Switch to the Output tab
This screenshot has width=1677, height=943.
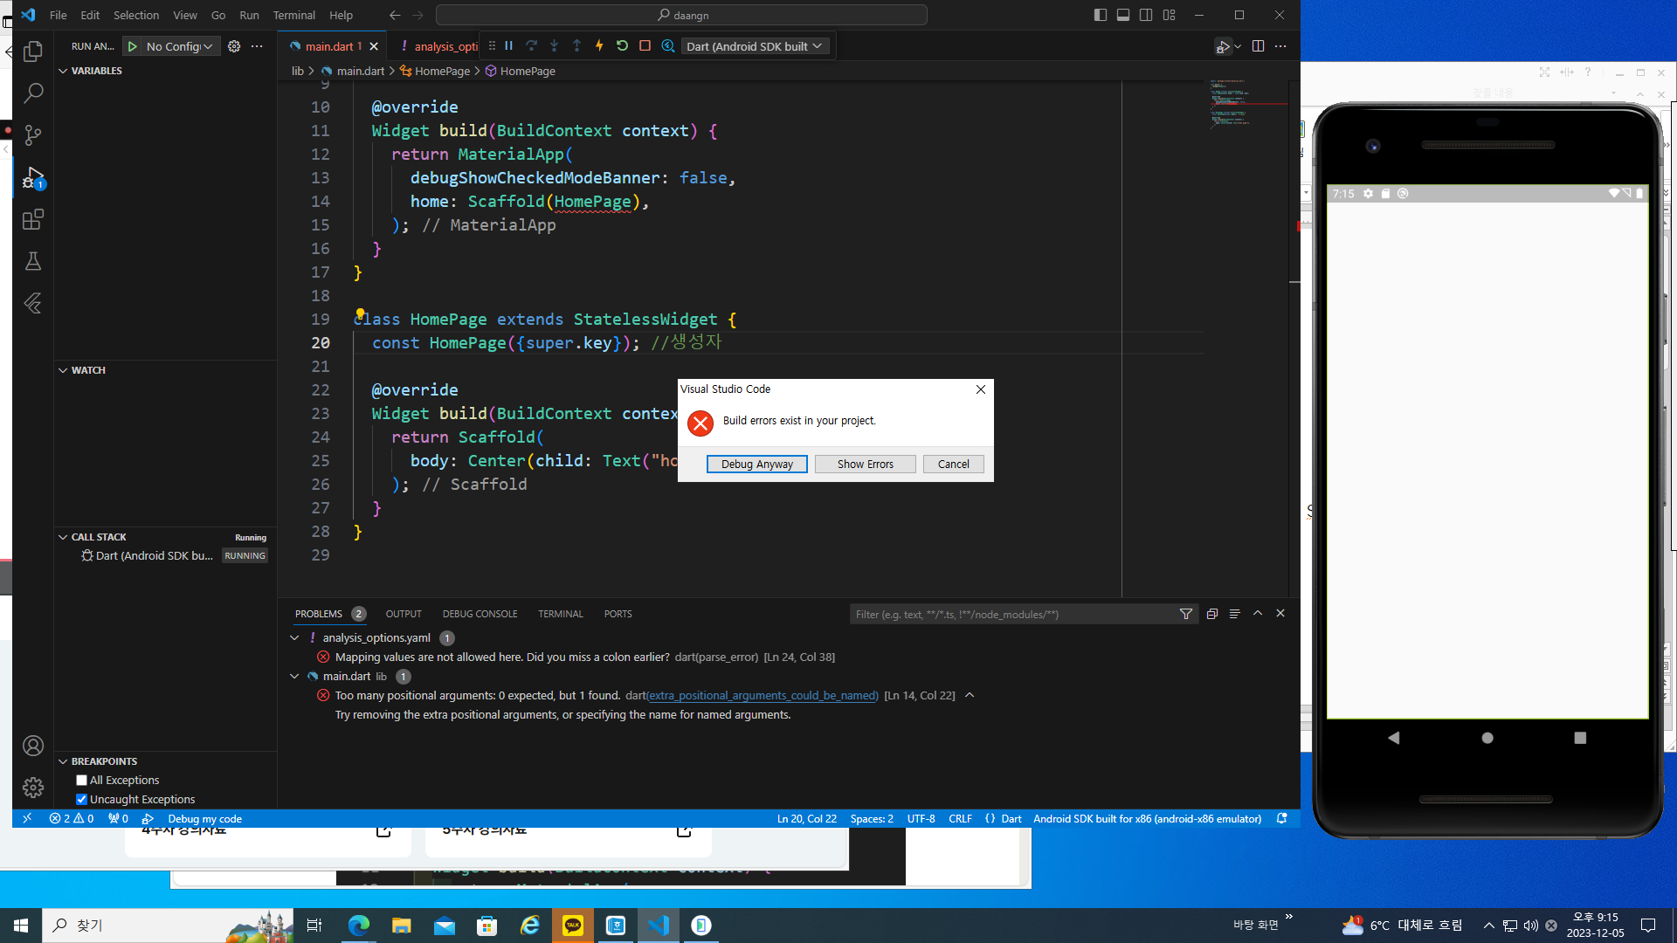point(404,614)
